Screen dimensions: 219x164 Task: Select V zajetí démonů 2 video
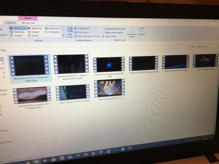73,94
